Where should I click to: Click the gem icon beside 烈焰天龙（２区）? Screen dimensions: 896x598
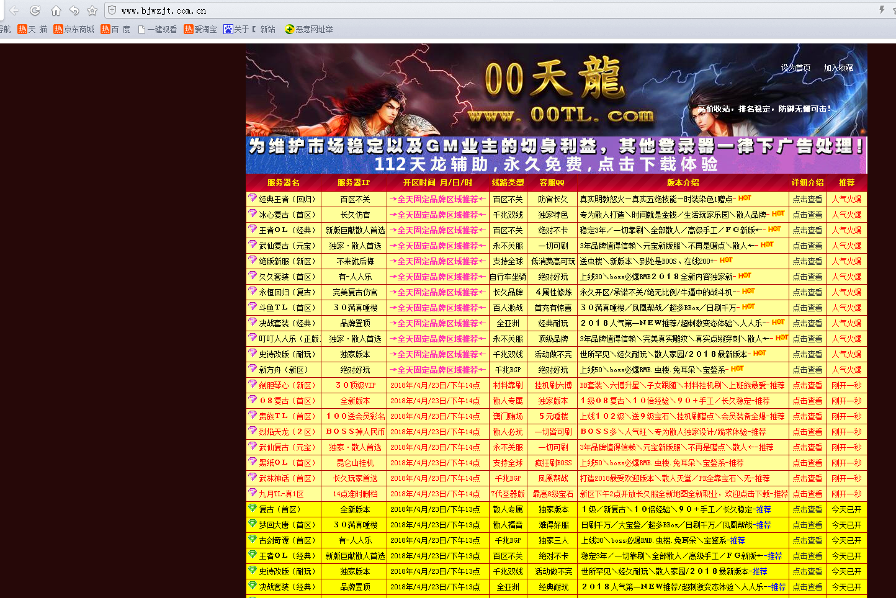pos(253,431)
